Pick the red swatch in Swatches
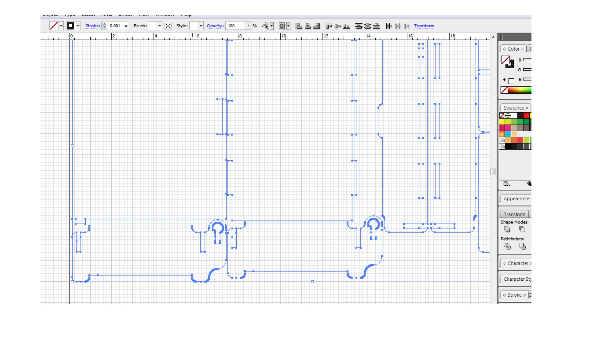Image resolution: width=601 pixels, height=338 pixels. 526,116
